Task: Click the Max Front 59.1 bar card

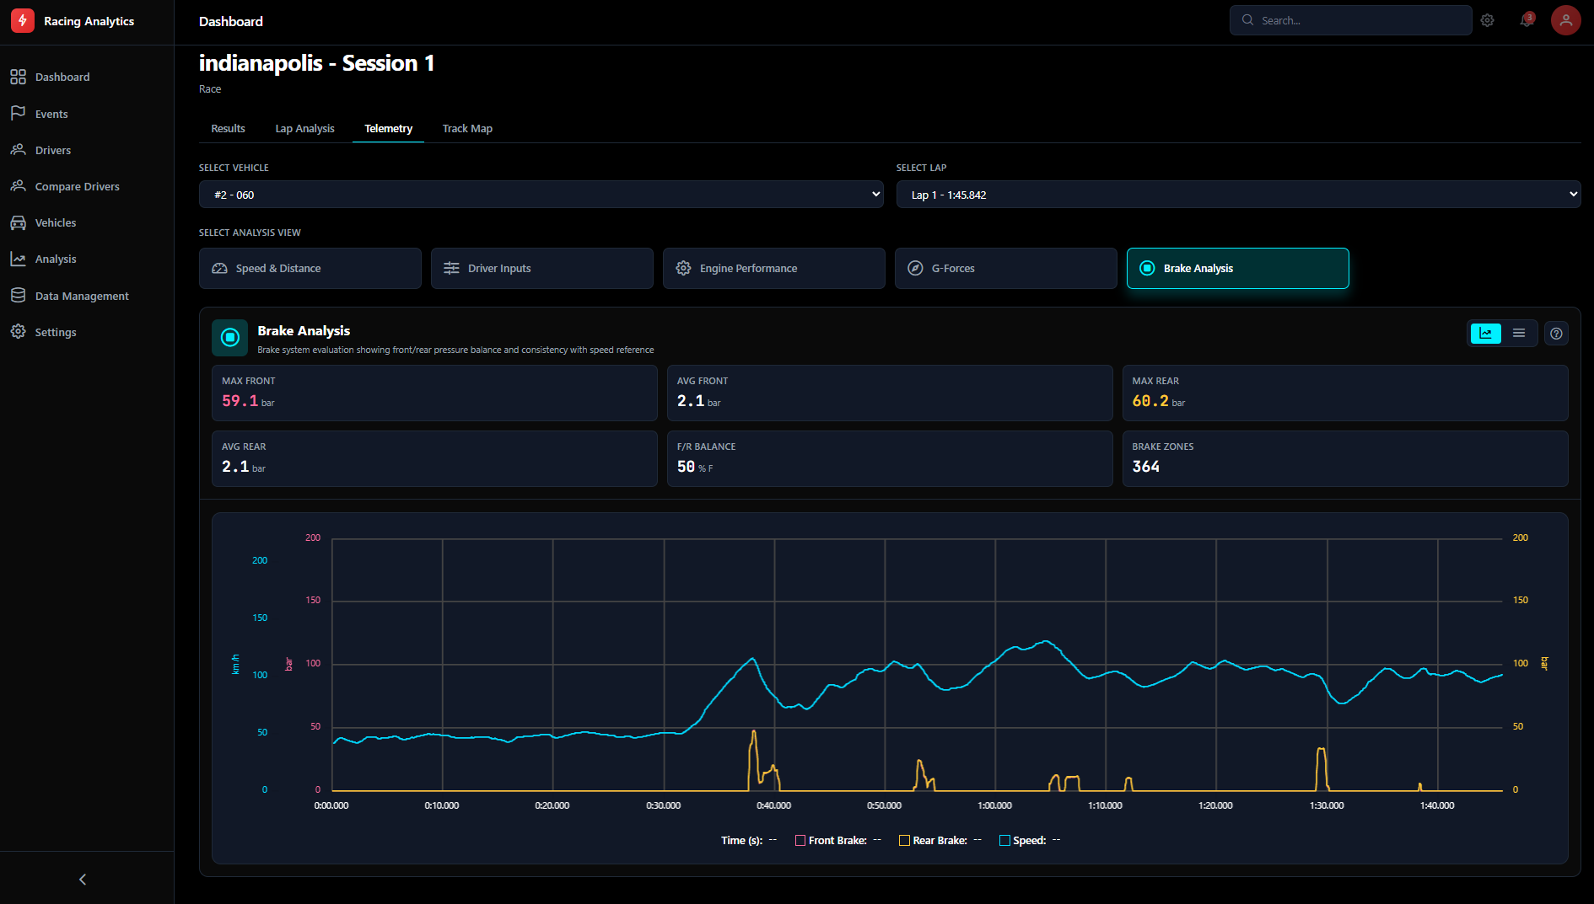Action: (x=434, y=393)
